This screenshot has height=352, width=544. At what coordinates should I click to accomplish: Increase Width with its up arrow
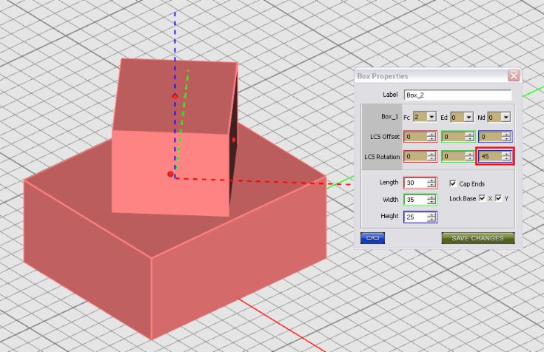431,197
